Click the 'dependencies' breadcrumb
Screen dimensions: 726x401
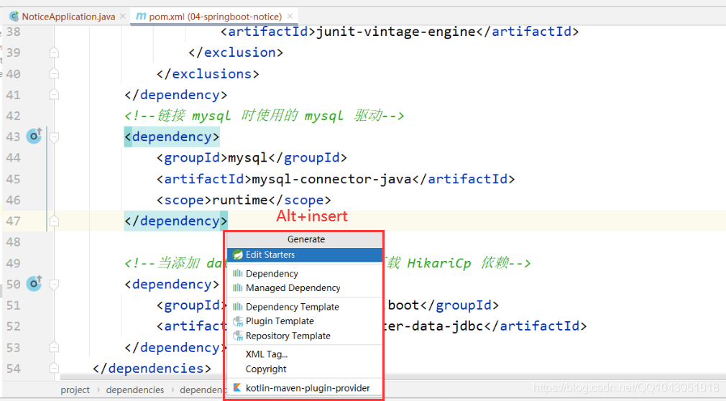pos(134,390)
